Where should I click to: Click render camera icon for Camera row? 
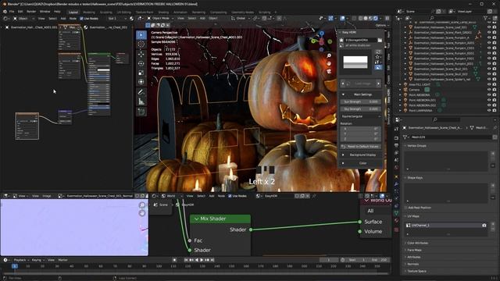pyautogui.click(x=495, y=90)
